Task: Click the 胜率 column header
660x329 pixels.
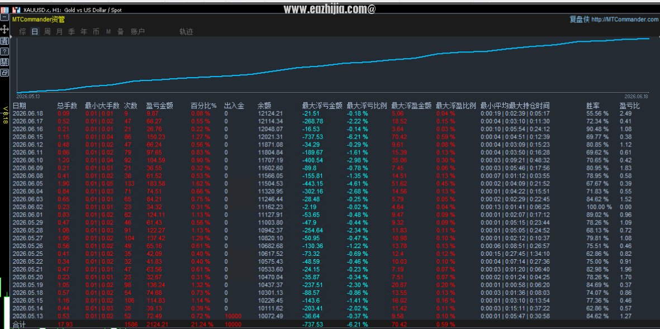Action: (x=593, y=106)
